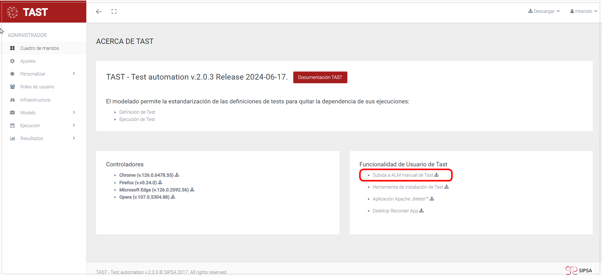Go to Roles de usuario

(x=37, y=87)
